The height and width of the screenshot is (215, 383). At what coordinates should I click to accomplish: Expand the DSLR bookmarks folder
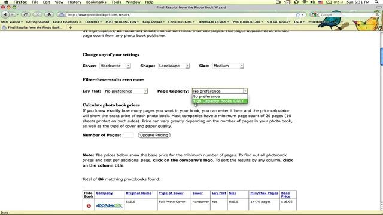299,22
